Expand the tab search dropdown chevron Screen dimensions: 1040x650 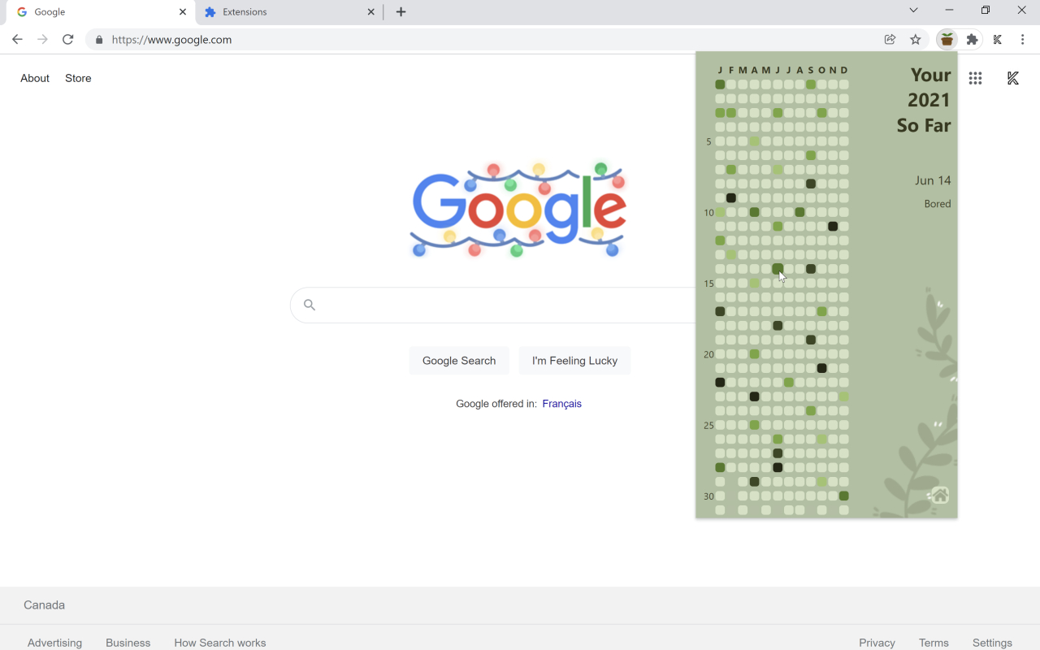(x=913, y=11)
